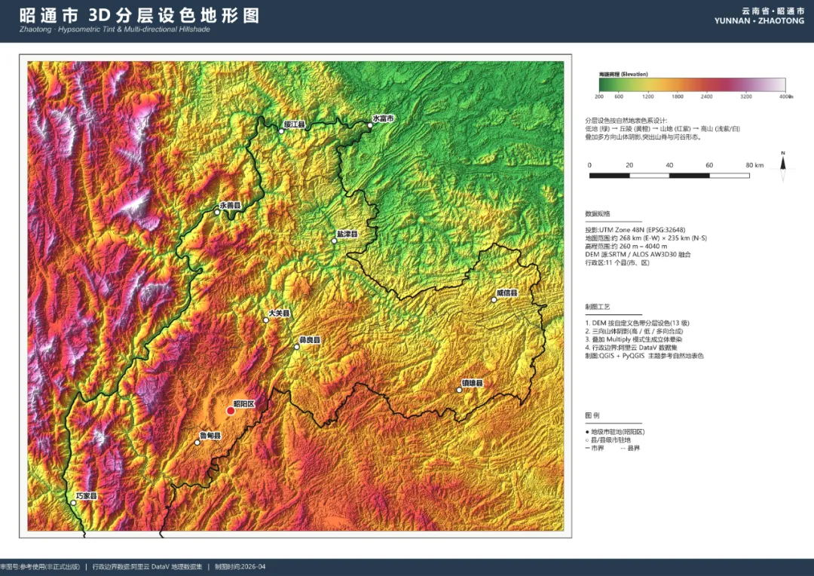Screen dimensions: 814x576
Task: Click the 制图工艺 section heading
Action: point(598,307)
